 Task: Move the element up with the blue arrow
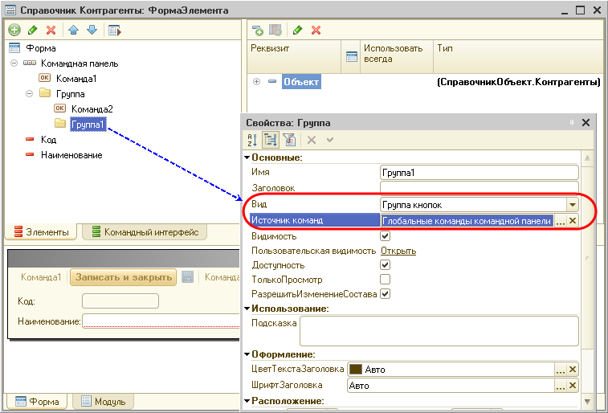pyautogui.click(x=74, y=31)
